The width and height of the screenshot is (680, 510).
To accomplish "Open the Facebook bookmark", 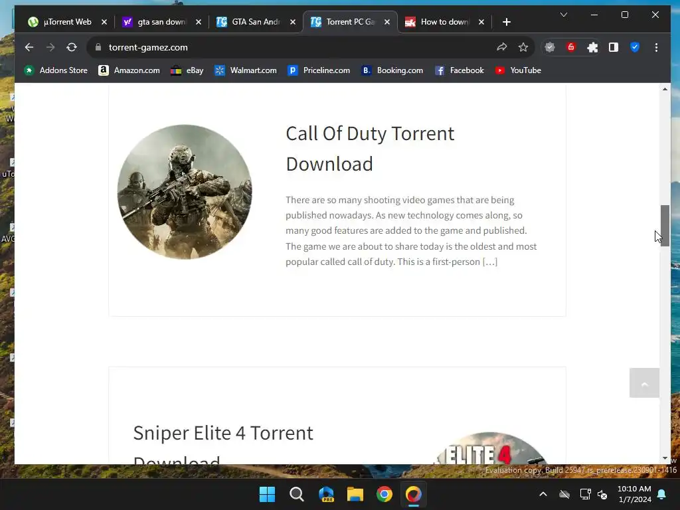I will coord(460,70).
